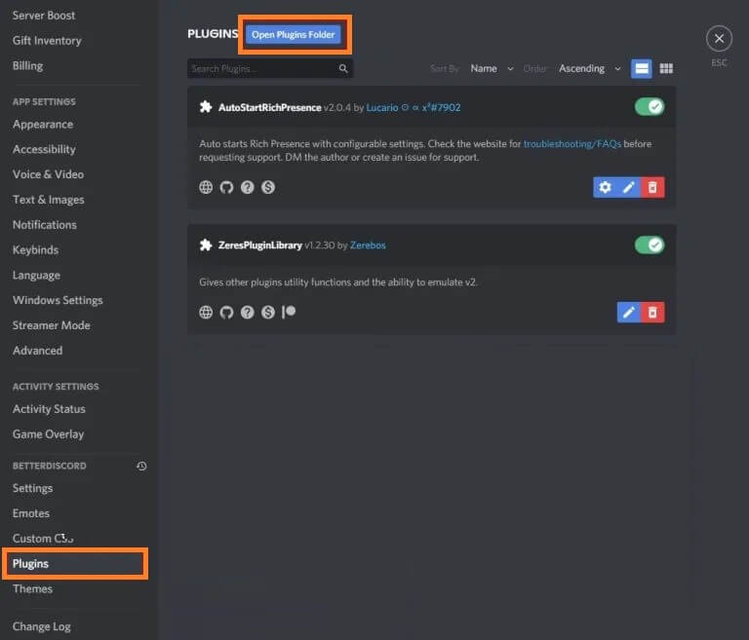Screen dimensions: 749x640
Task: Open ZeresPluginLibrary GitHub source icon
Action: click(x=226, y=312)
